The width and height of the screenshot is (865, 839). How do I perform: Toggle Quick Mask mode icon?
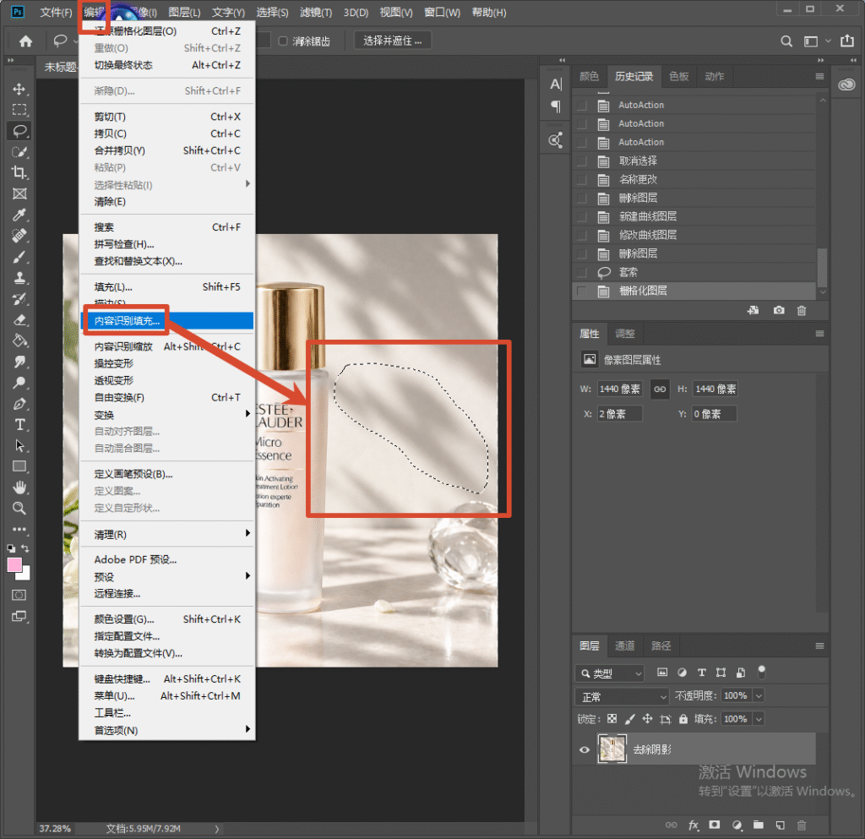point(19,595)
